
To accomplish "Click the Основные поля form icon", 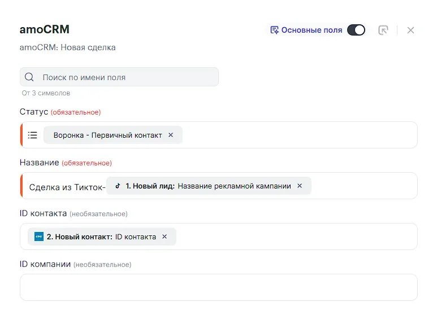I will click(x=274, y=30).
